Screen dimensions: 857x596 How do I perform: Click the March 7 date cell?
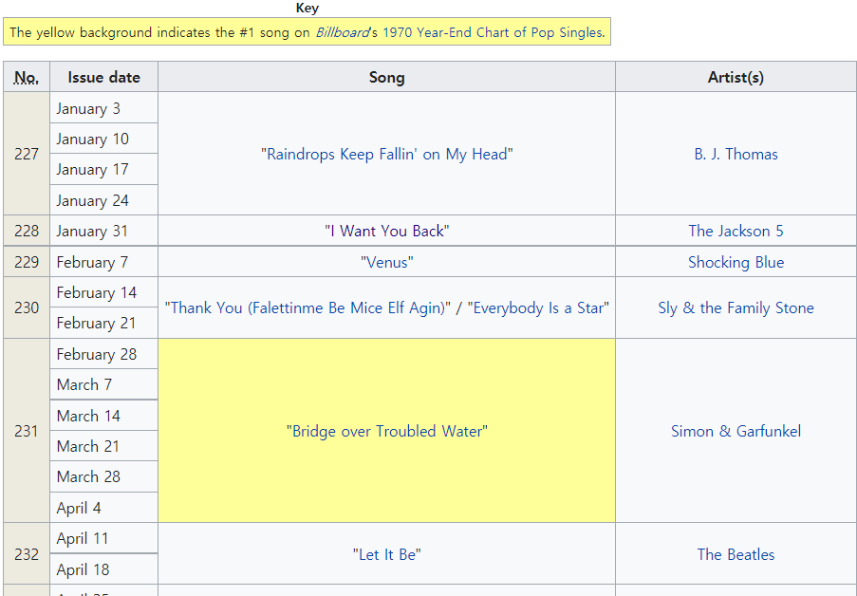click(x=103, y=384)
